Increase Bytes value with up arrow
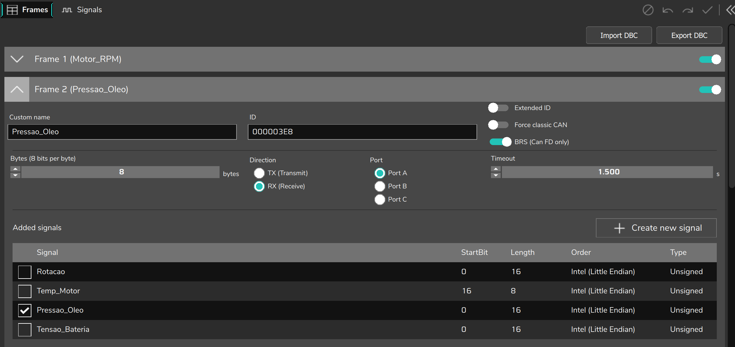 pos(15,169)
